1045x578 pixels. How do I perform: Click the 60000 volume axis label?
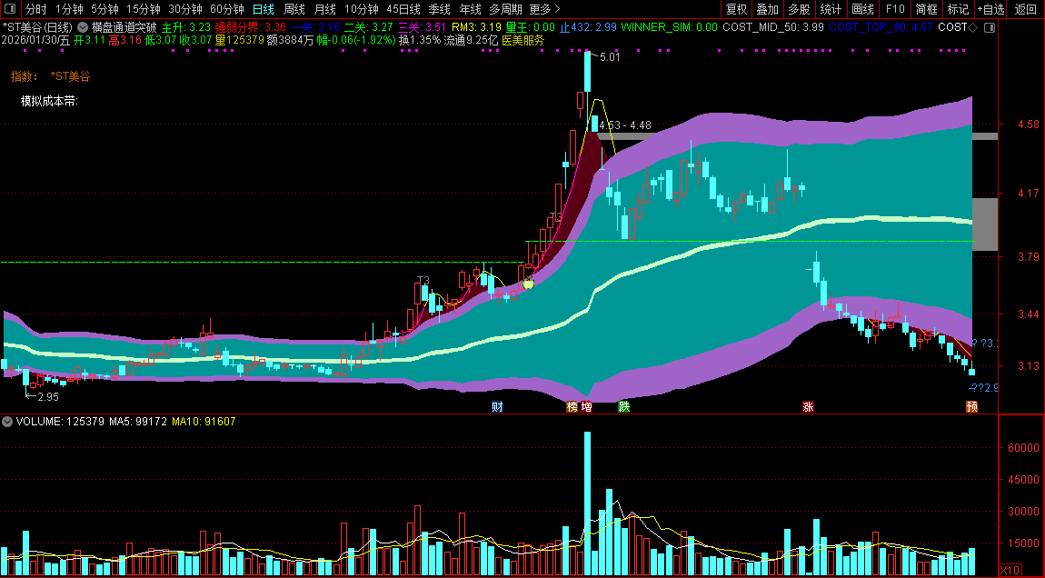(x=1023, y=448)
